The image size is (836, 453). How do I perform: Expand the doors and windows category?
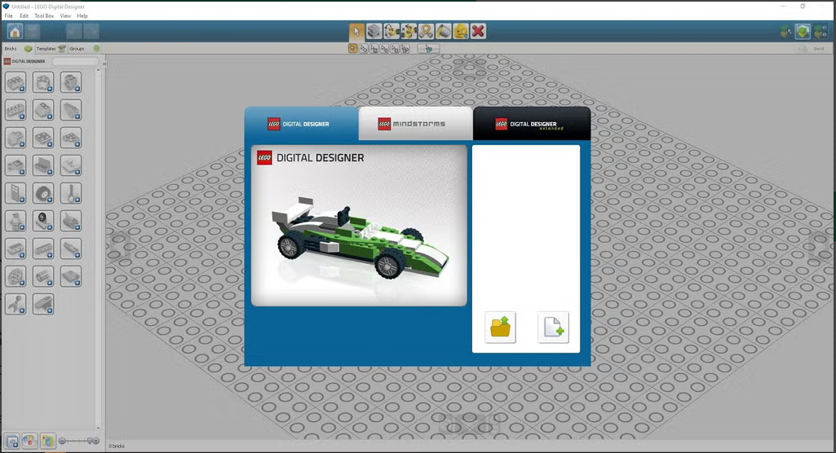coord(15,193)
